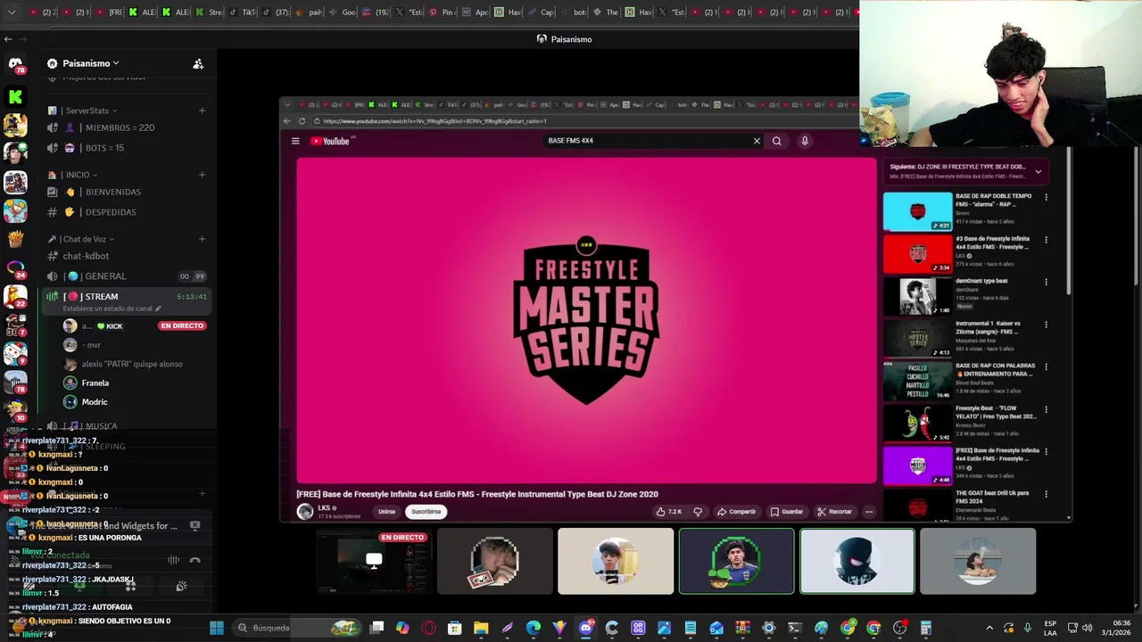Open the chat-kdbot text channel
1142x642 pixels.
(x=126, y=256)
